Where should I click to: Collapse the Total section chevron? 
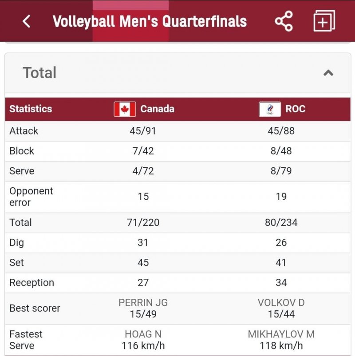[x=328, y=73]
